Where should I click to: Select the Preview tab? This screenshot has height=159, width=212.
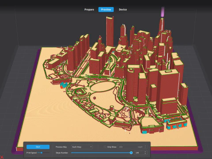[x=106, y=10]
